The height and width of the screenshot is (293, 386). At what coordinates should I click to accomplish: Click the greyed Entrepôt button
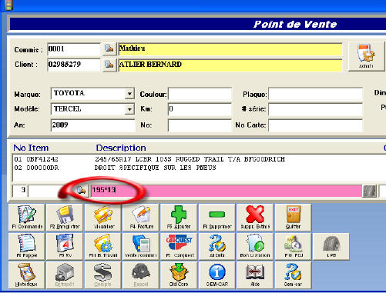(x=65, y=275)
